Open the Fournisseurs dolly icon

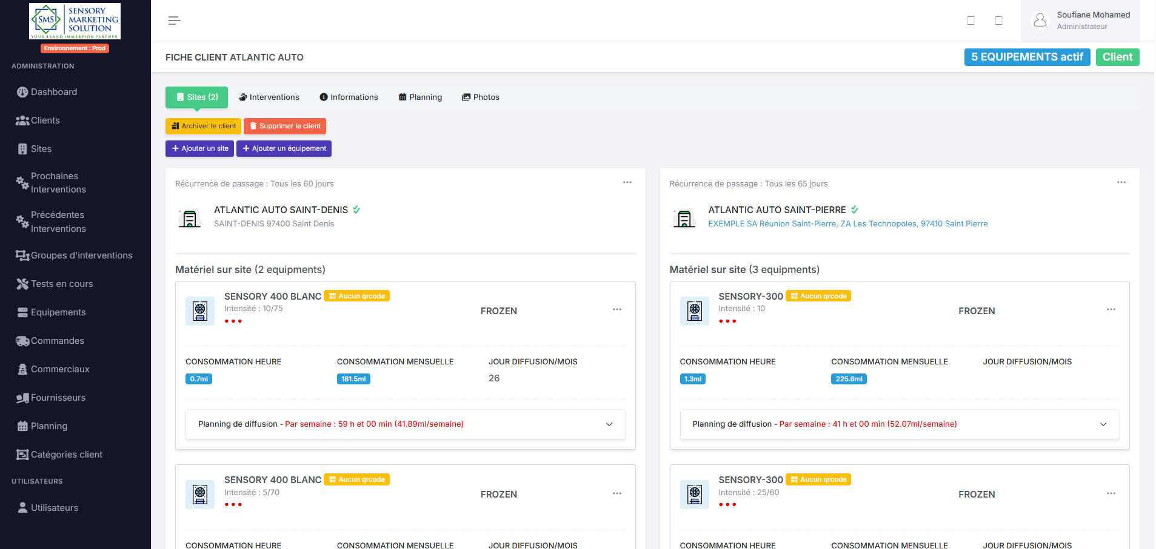tap(22, 398)
